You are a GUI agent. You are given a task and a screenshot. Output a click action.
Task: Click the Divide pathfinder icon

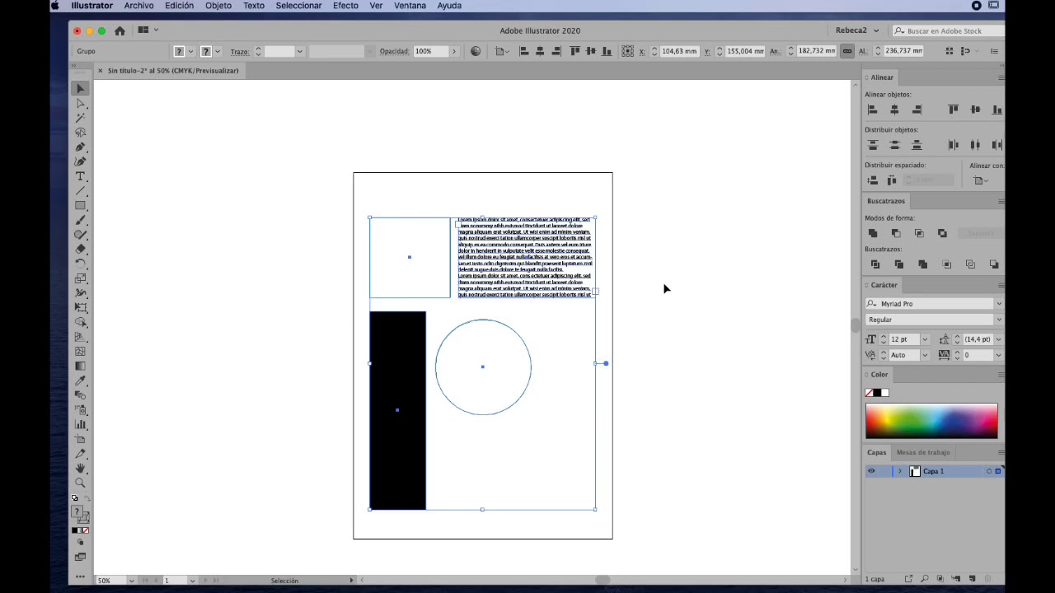click(x=875, y=264)
